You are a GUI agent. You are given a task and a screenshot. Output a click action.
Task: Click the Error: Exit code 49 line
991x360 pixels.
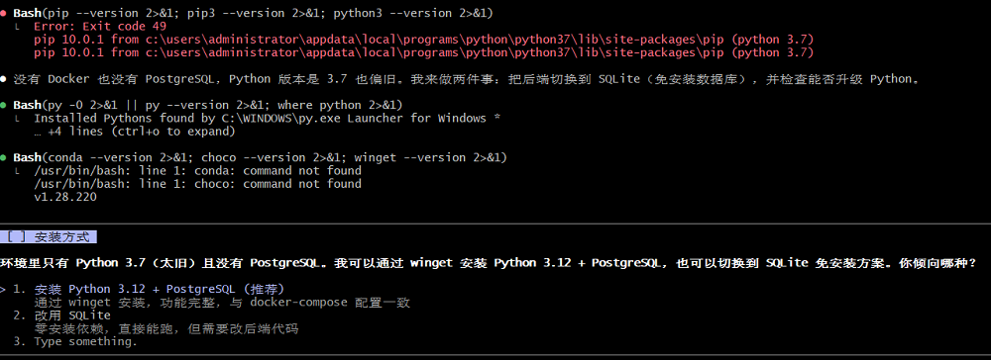[x=100, y=27]
